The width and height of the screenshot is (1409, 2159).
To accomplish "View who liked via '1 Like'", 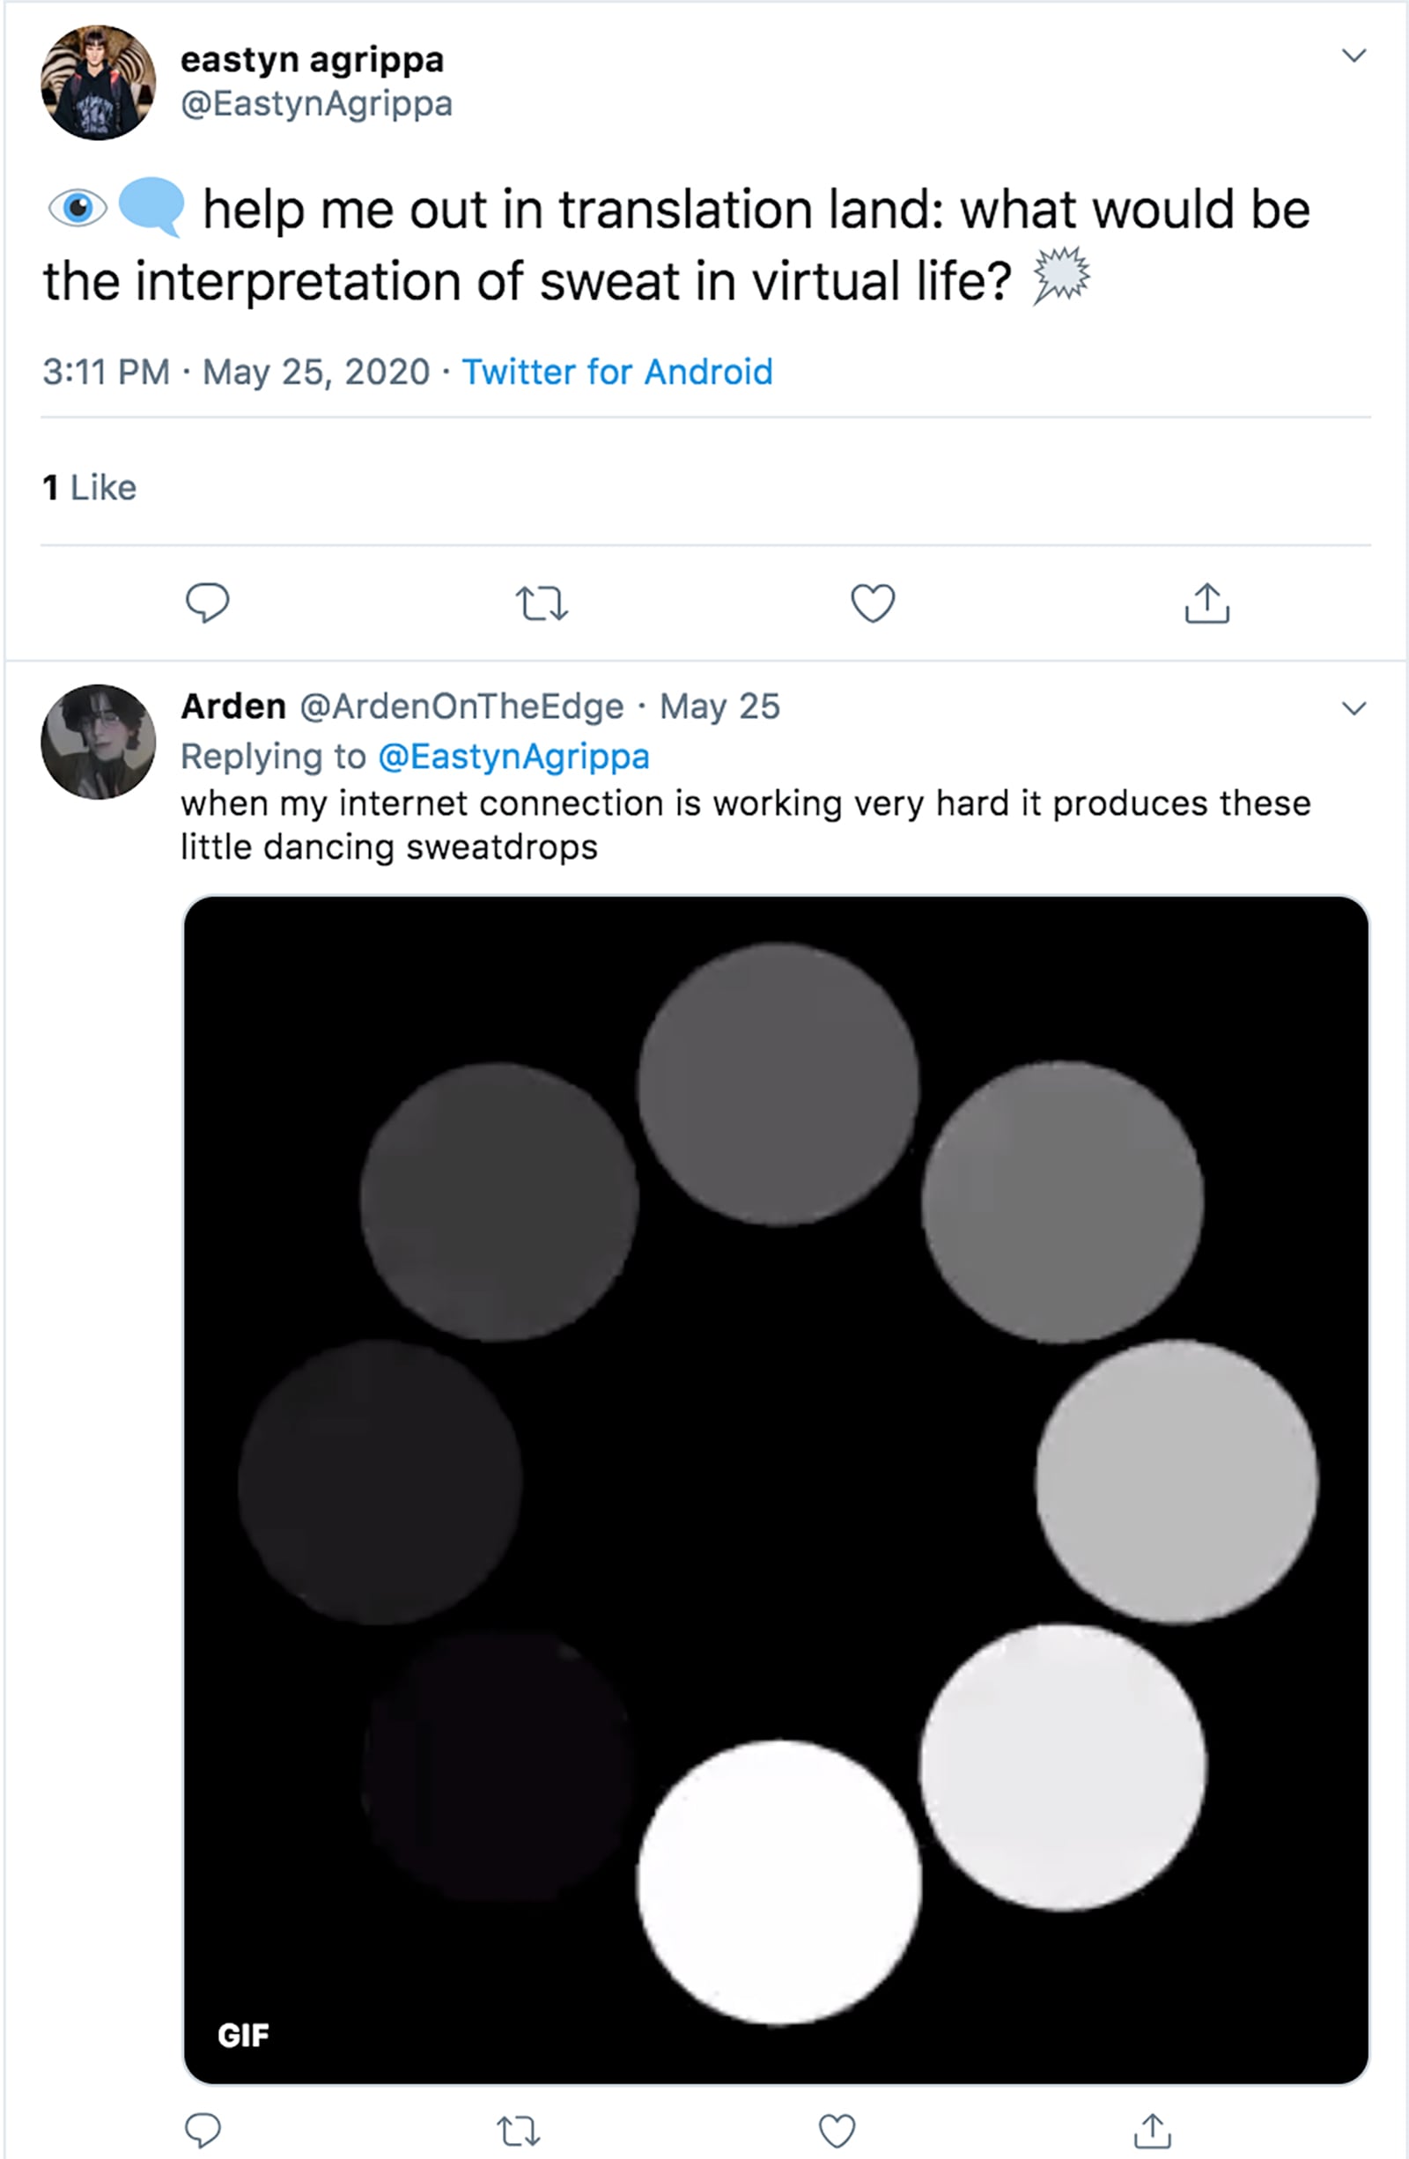I will (x=89, y=488).
